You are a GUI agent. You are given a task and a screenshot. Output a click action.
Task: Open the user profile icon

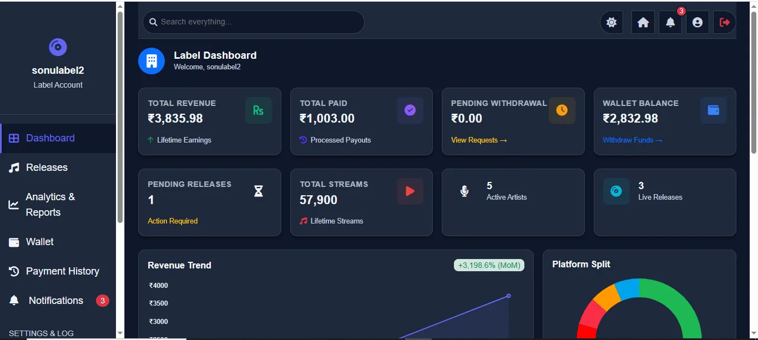698,22
